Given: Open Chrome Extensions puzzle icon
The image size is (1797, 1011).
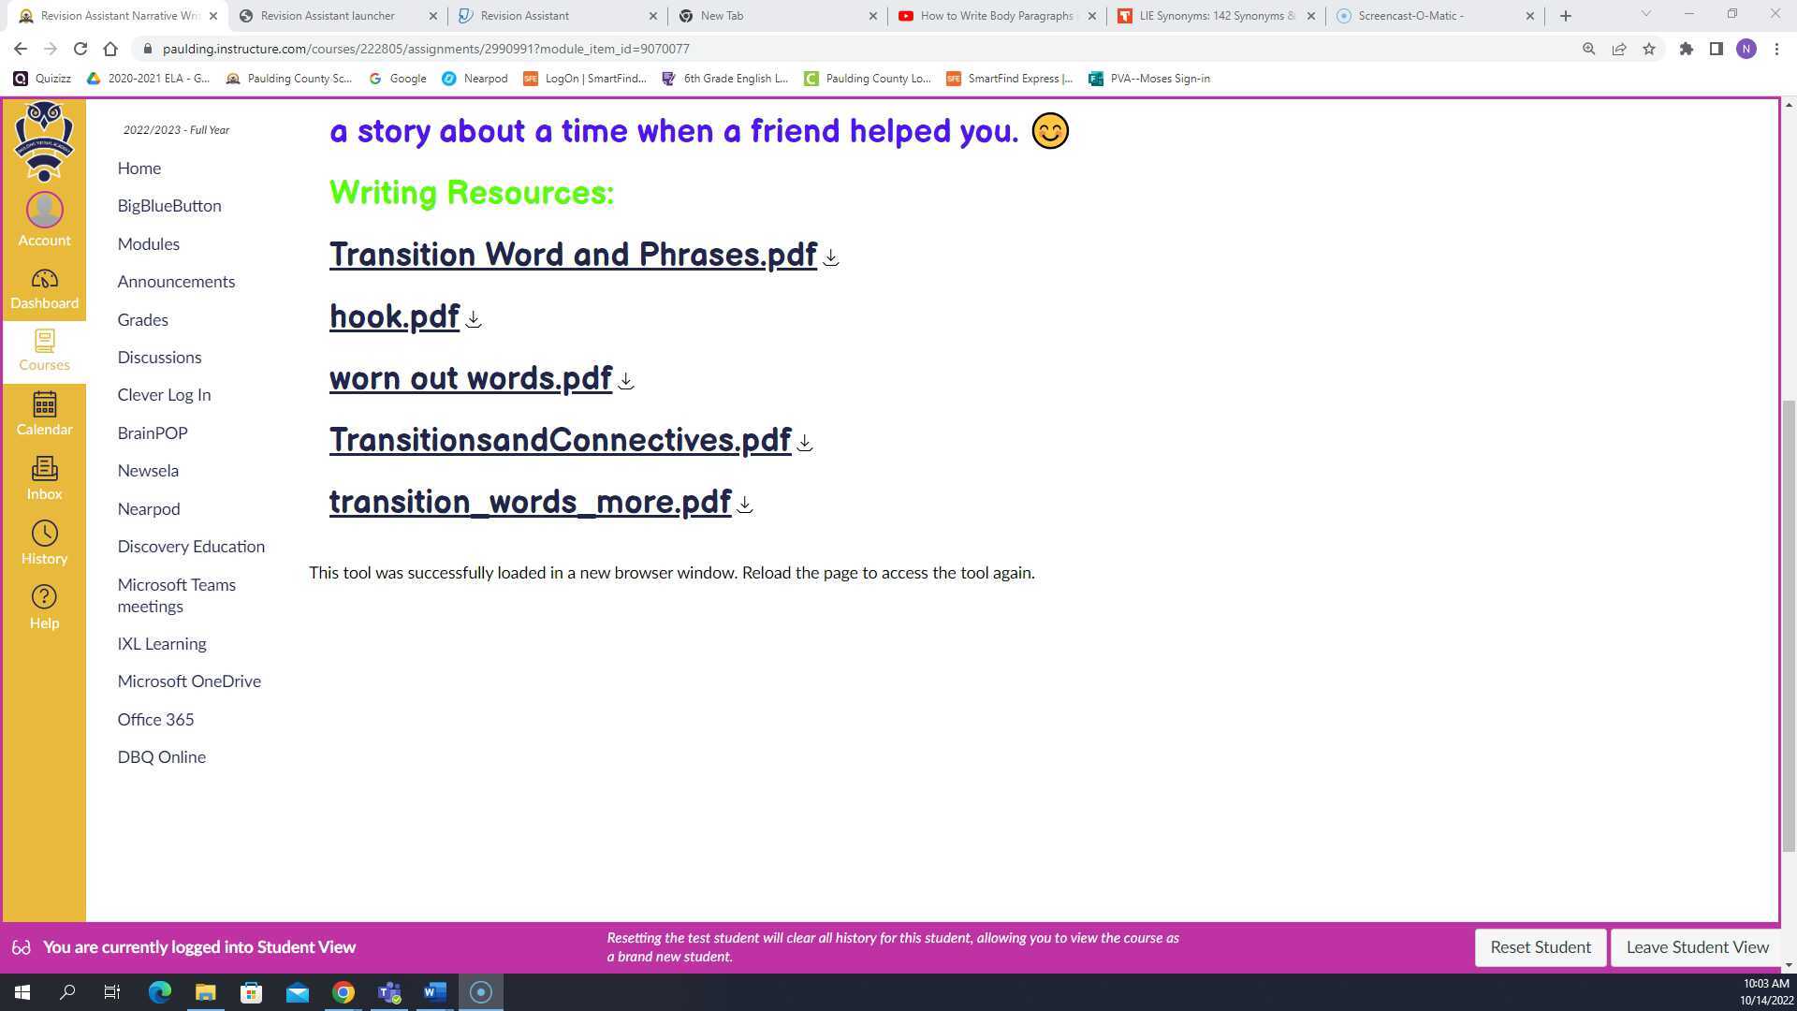Looking at the screenshot, I should (x=1686, y=49).
